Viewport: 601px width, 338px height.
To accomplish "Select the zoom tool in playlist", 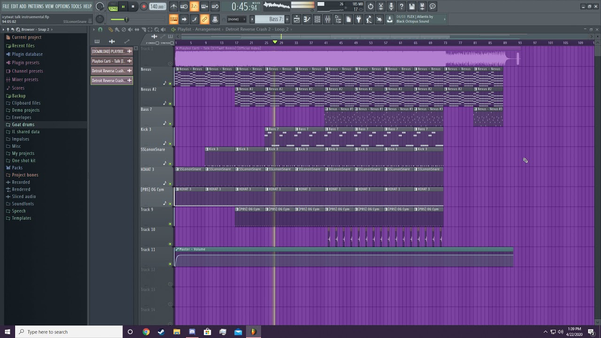I will [x=156, y=30].
